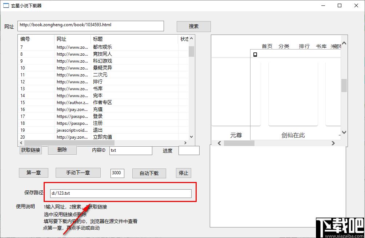The height and width of the screenshot is (238, 365).
Task: Click the preview pane vertical scrollbar thumb
Action: pyautogui.click(x=344, y=86)
